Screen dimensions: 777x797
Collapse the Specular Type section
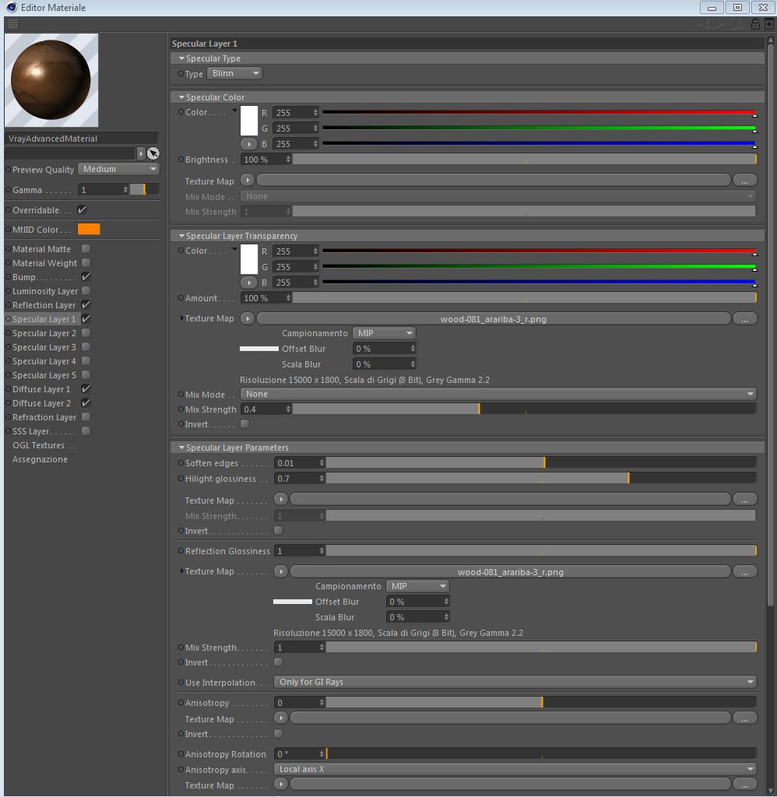(x=181, y=58)
